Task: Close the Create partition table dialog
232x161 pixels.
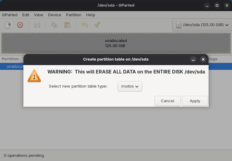Action: click(203, 59)
